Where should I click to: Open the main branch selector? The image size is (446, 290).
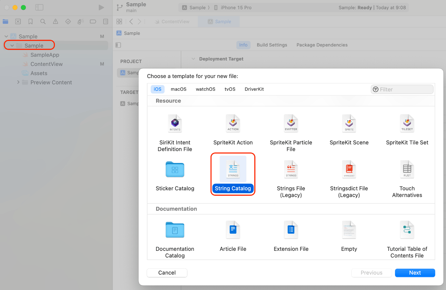131,11
